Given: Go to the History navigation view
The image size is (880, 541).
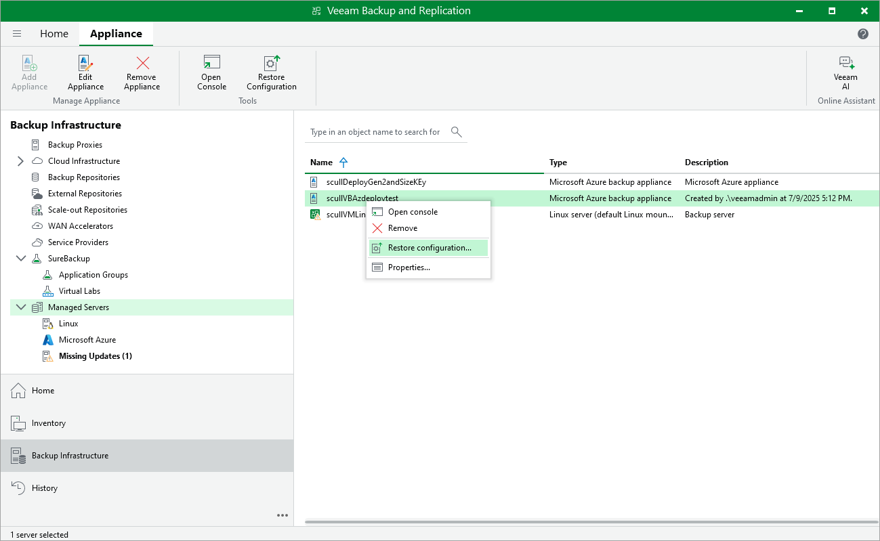Looking at the screenshot, I should click(147, 488).
